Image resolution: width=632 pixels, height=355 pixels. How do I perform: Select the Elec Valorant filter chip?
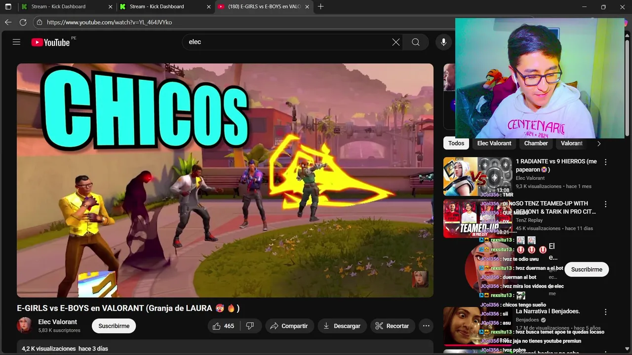pyautogui.click(x=494, y=143)
